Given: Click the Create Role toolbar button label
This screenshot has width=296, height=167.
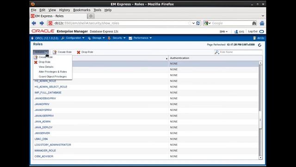Looking at the screenshot, I should 65,52.
